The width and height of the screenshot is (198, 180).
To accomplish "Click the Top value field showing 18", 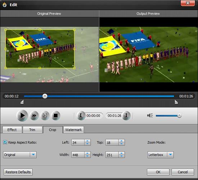I will click(x=112, y=142).
